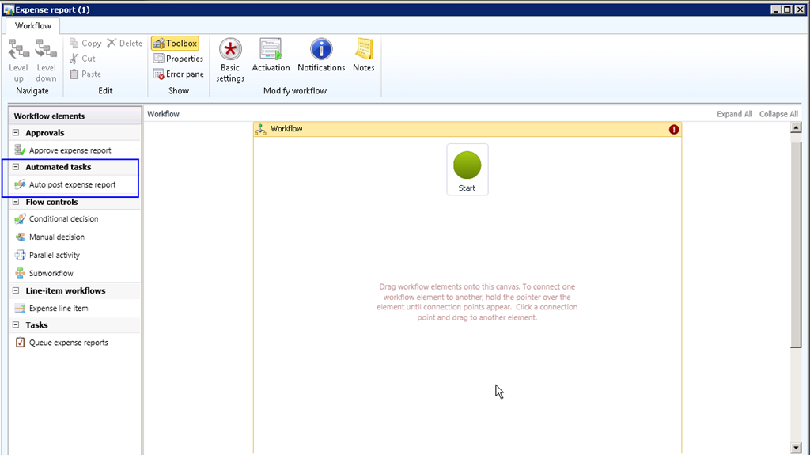Switch to the Workflow ribbon tab
Screen dimensions: 810x455
[x=32, y=26]
